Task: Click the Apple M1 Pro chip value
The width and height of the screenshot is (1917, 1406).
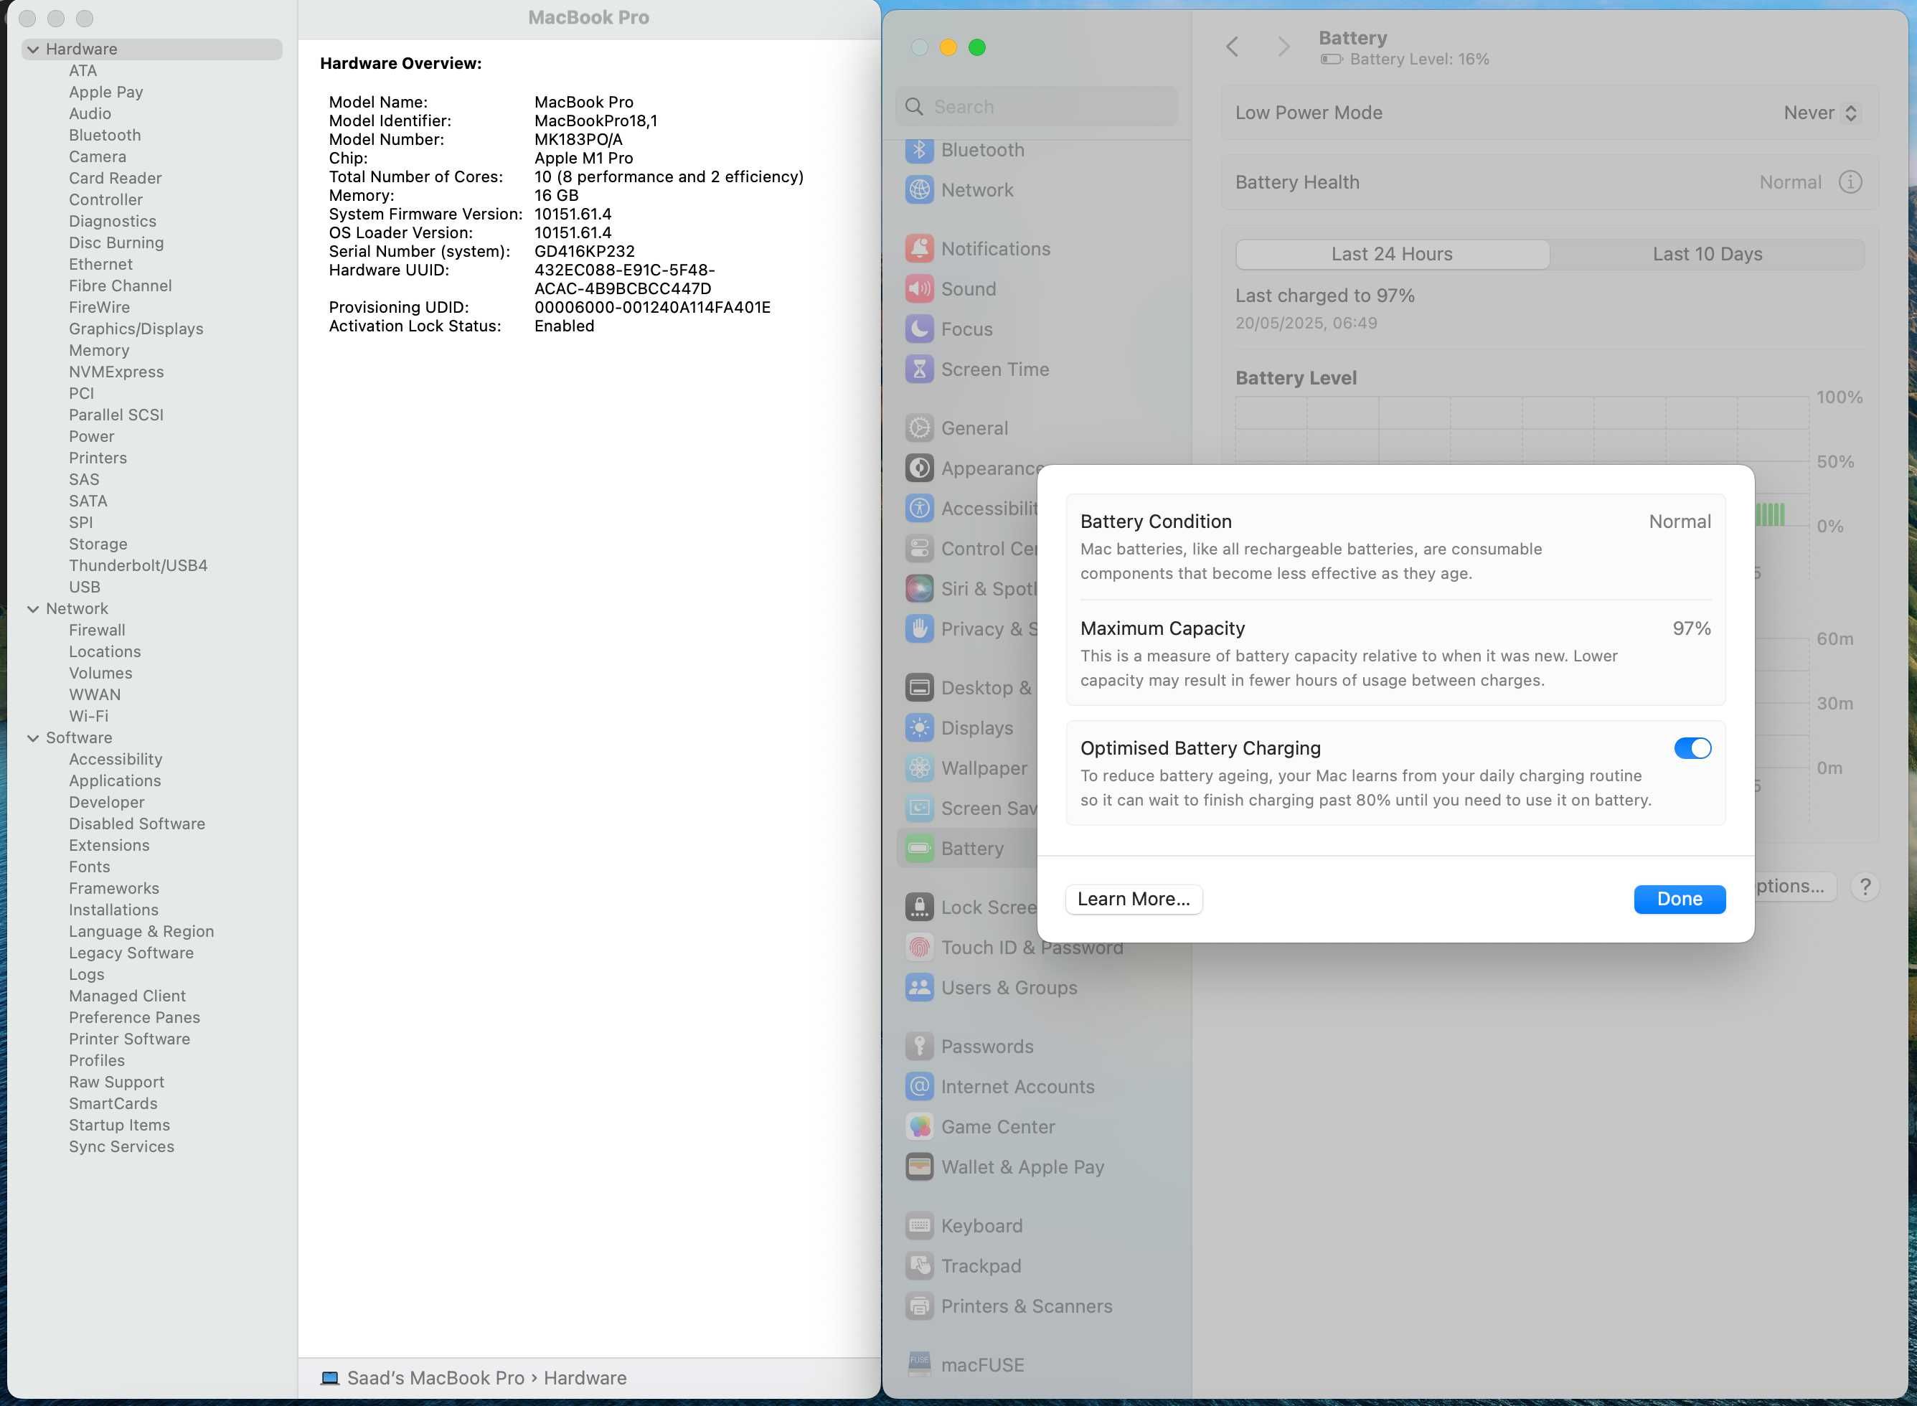Action: tap(583, 159)
